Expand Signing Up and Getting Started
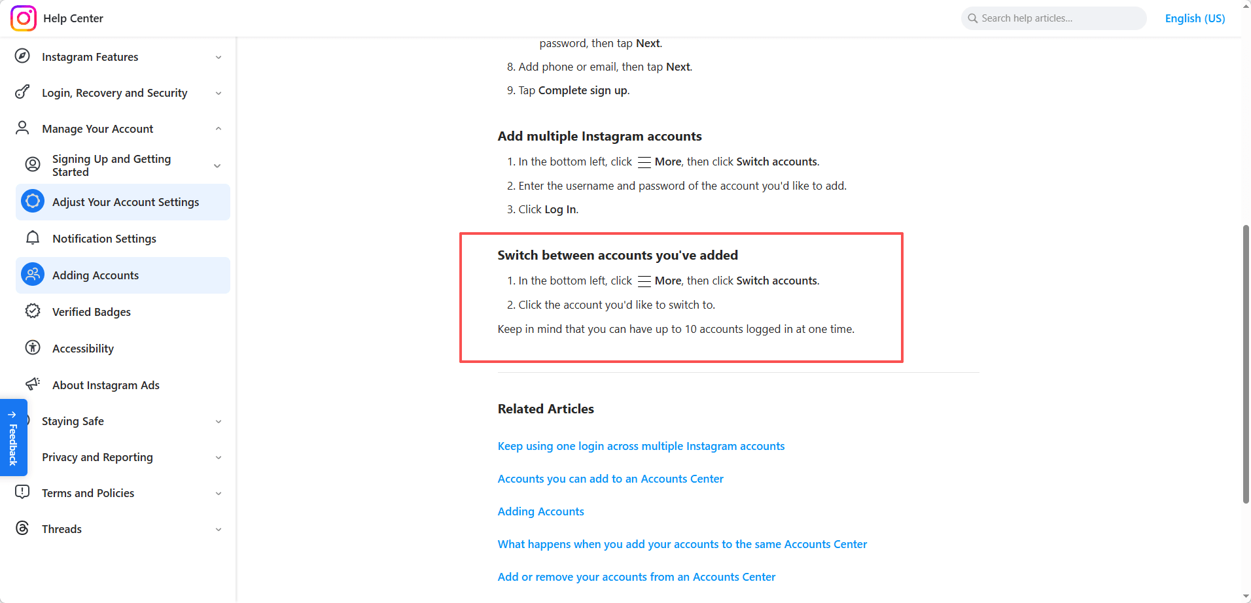The image size is (1251, 603). click(x=217, y=166)
